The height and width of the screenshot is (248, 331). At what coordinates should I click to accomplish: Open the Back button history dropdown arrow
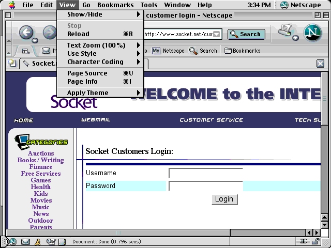click(x=35, y=40)
